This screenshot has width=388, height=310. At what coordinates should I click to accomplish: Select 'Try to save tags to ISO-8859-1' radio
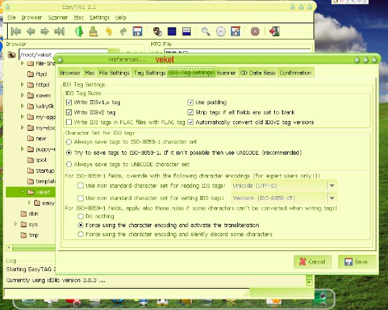[69, 153]
